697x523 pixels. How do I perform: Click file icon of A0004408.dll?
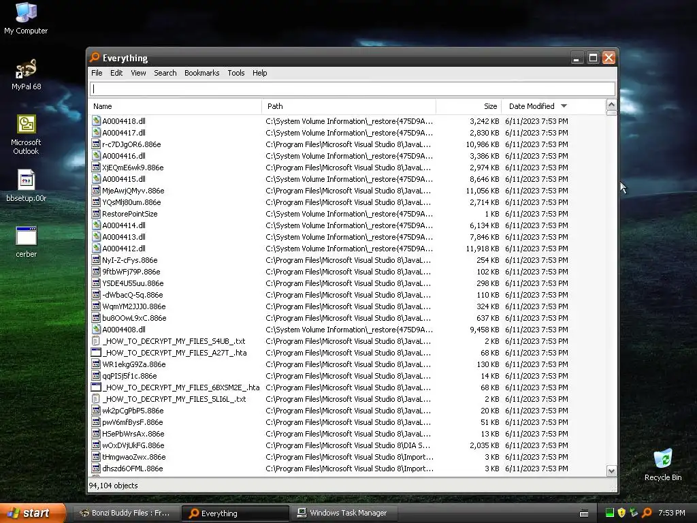click(x=96, y=330)
